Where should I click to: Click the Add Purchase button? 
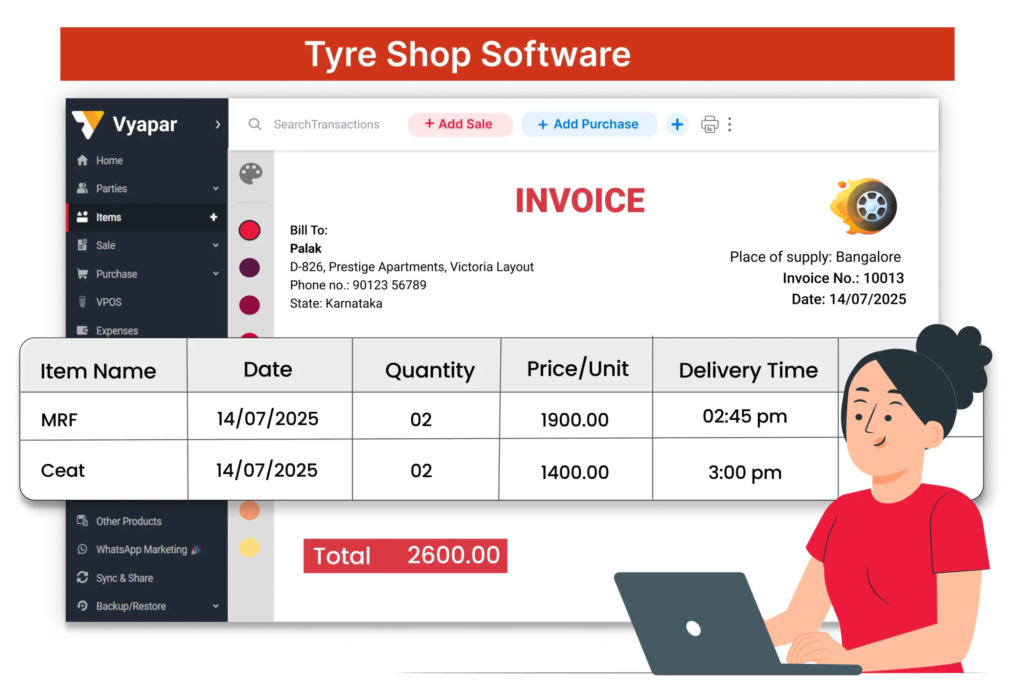pyautogui.click(x=589, y=125)
